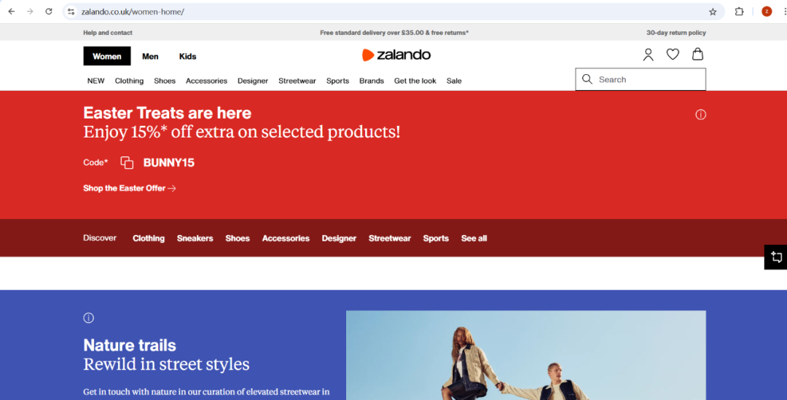
Task: Click the Nature trails info icon
Action: pos(89,318)
